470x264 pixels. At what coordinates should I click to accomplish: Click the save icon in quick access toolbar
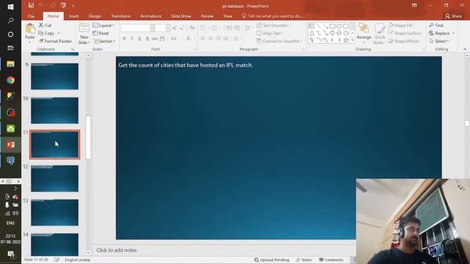pyautogui.click(x=31, y=5)
